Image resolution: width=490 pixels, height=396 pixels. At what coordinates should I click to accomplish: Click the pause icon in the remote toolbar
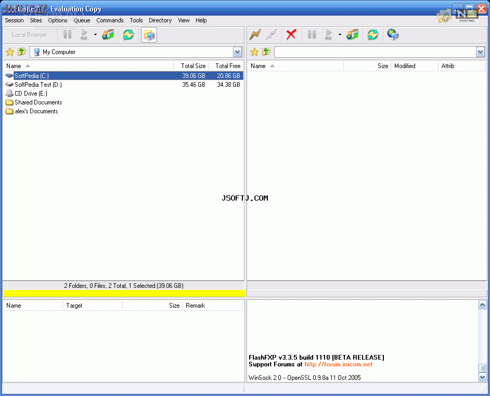[x=312, y=34]
